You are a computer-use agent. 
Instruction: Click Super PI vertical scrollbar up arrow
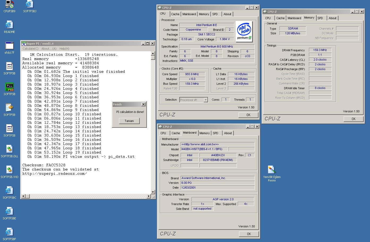coord(153,54)
